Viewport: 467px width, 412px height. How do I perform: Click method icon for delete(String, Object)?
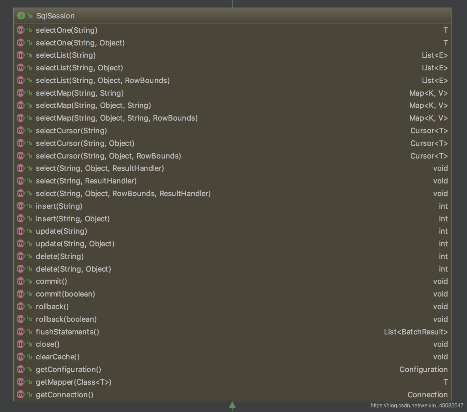pyautogui.click(x=20, y=269)
